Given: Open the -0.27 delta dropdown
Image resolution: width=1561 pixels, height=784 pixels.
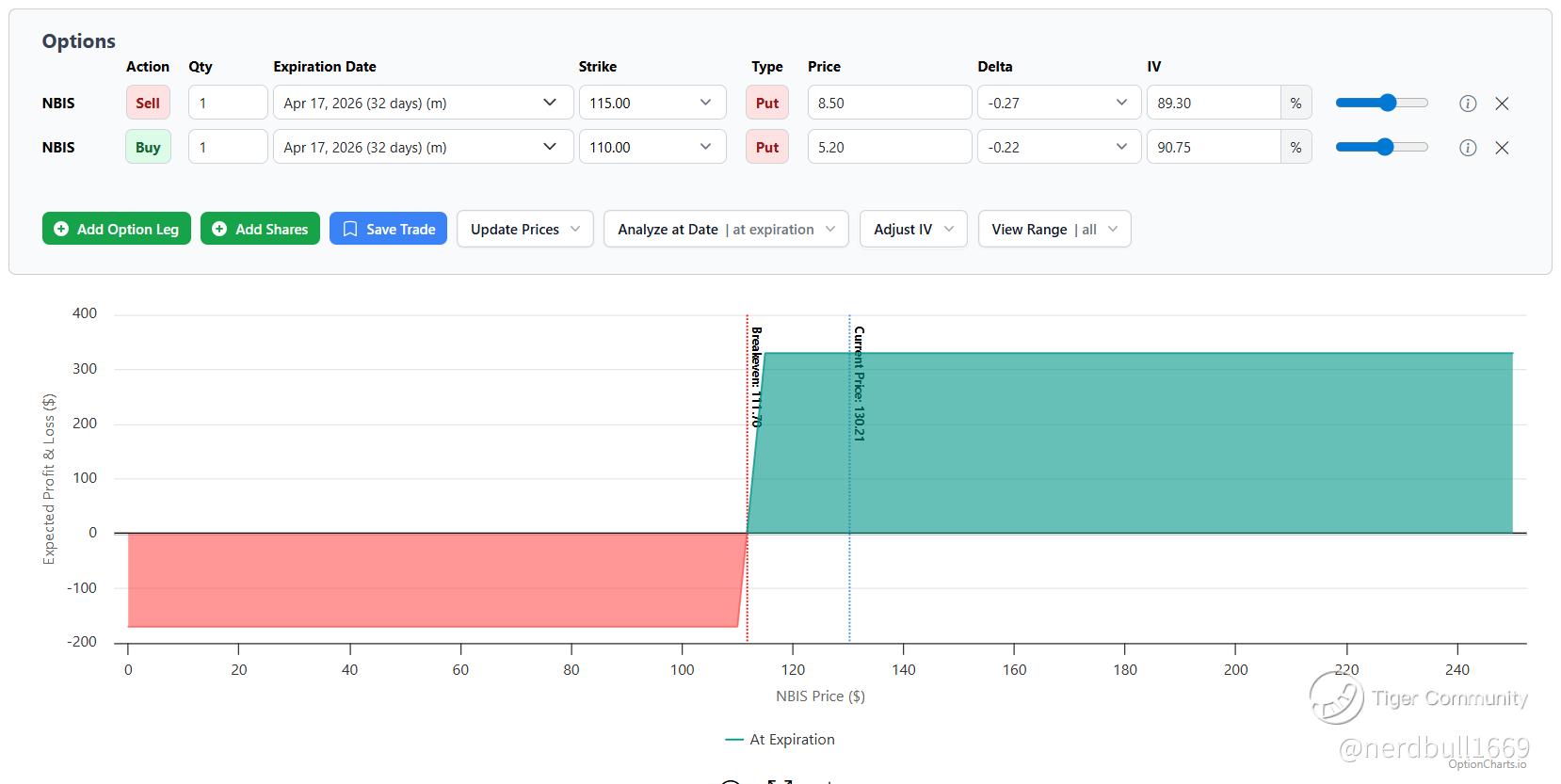Looking at the screenshot, I should click(1059, 103).
